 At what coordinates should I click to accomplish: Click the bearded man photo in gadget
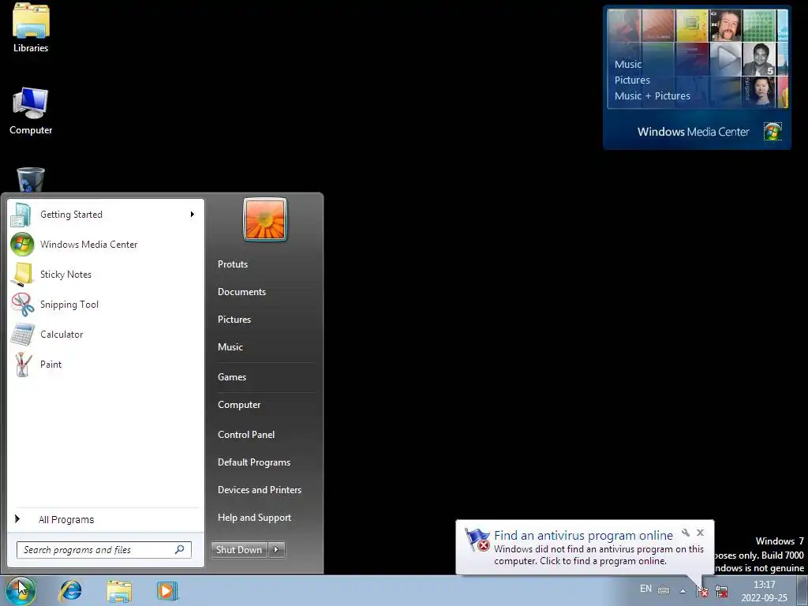pos(726,24)
